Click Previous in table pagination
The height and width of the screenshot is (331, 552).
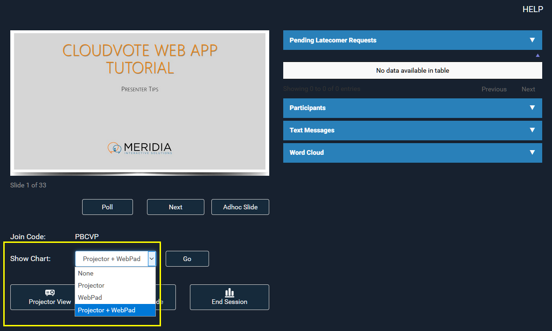click(x=494, y=90)
